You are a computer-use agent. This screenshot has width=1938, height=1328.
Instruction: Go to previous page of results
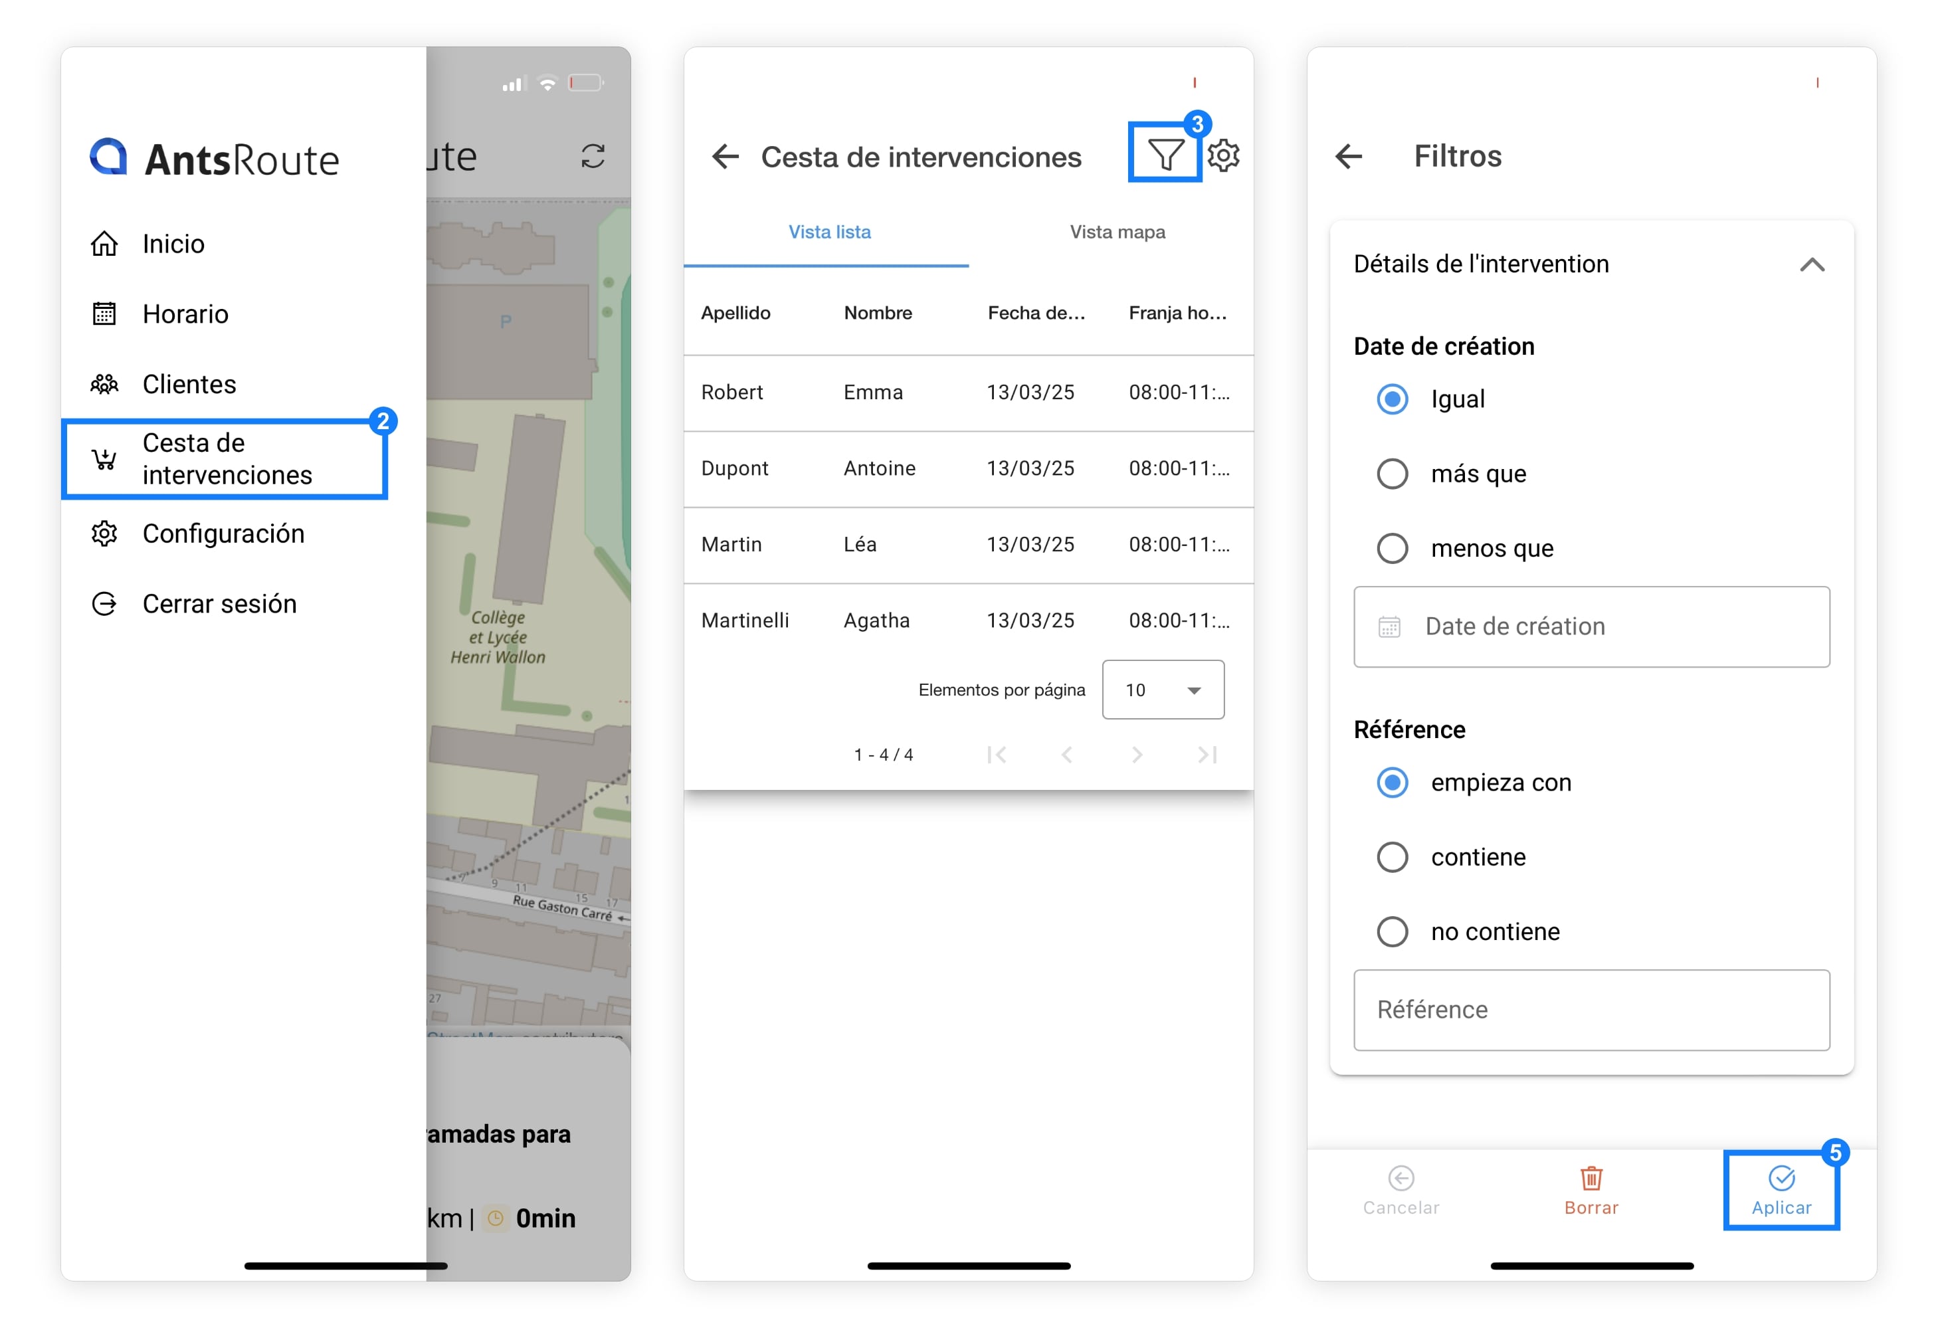[x=1066, y=755]
